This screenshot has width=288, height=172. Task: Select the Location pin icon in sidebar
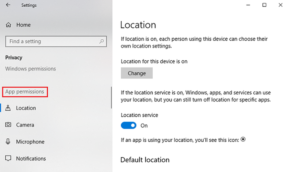pyautogui.click(x=8, y=108)
